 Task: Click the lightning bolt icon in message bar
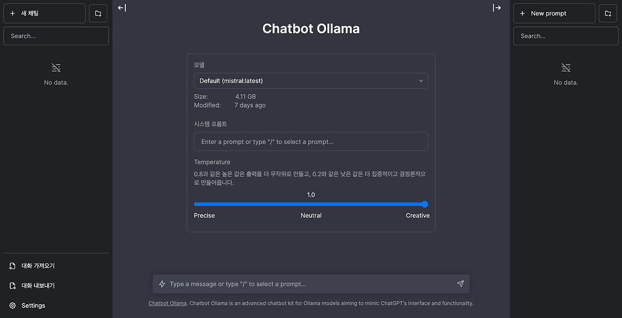(162, 284)
